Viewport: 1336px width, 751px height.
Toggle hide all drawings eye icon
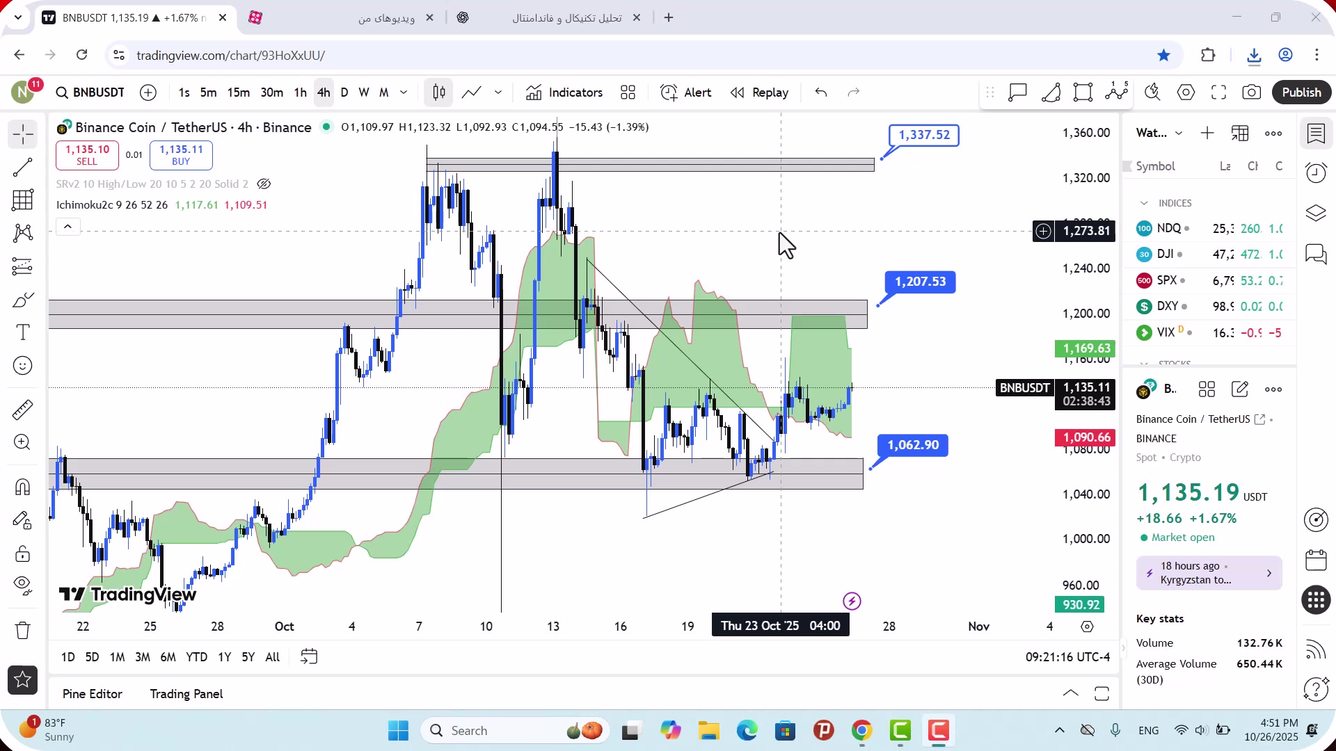click(22, 586)
